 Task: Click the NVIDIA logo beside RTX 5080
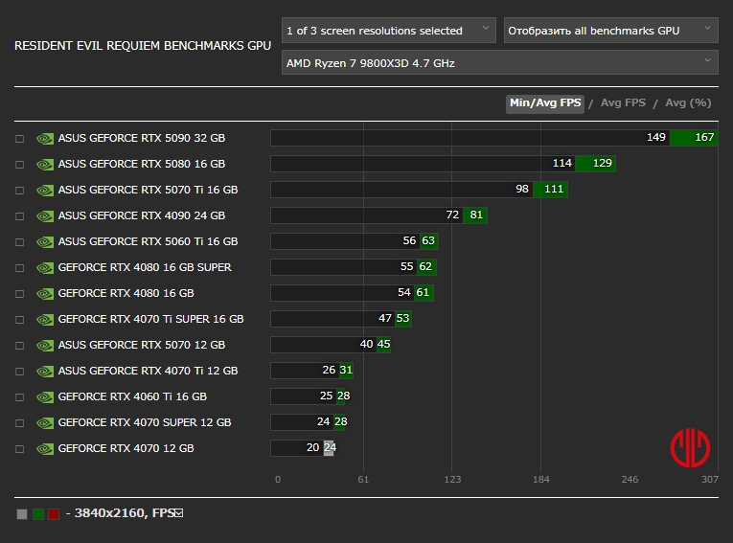pos(45,164)
